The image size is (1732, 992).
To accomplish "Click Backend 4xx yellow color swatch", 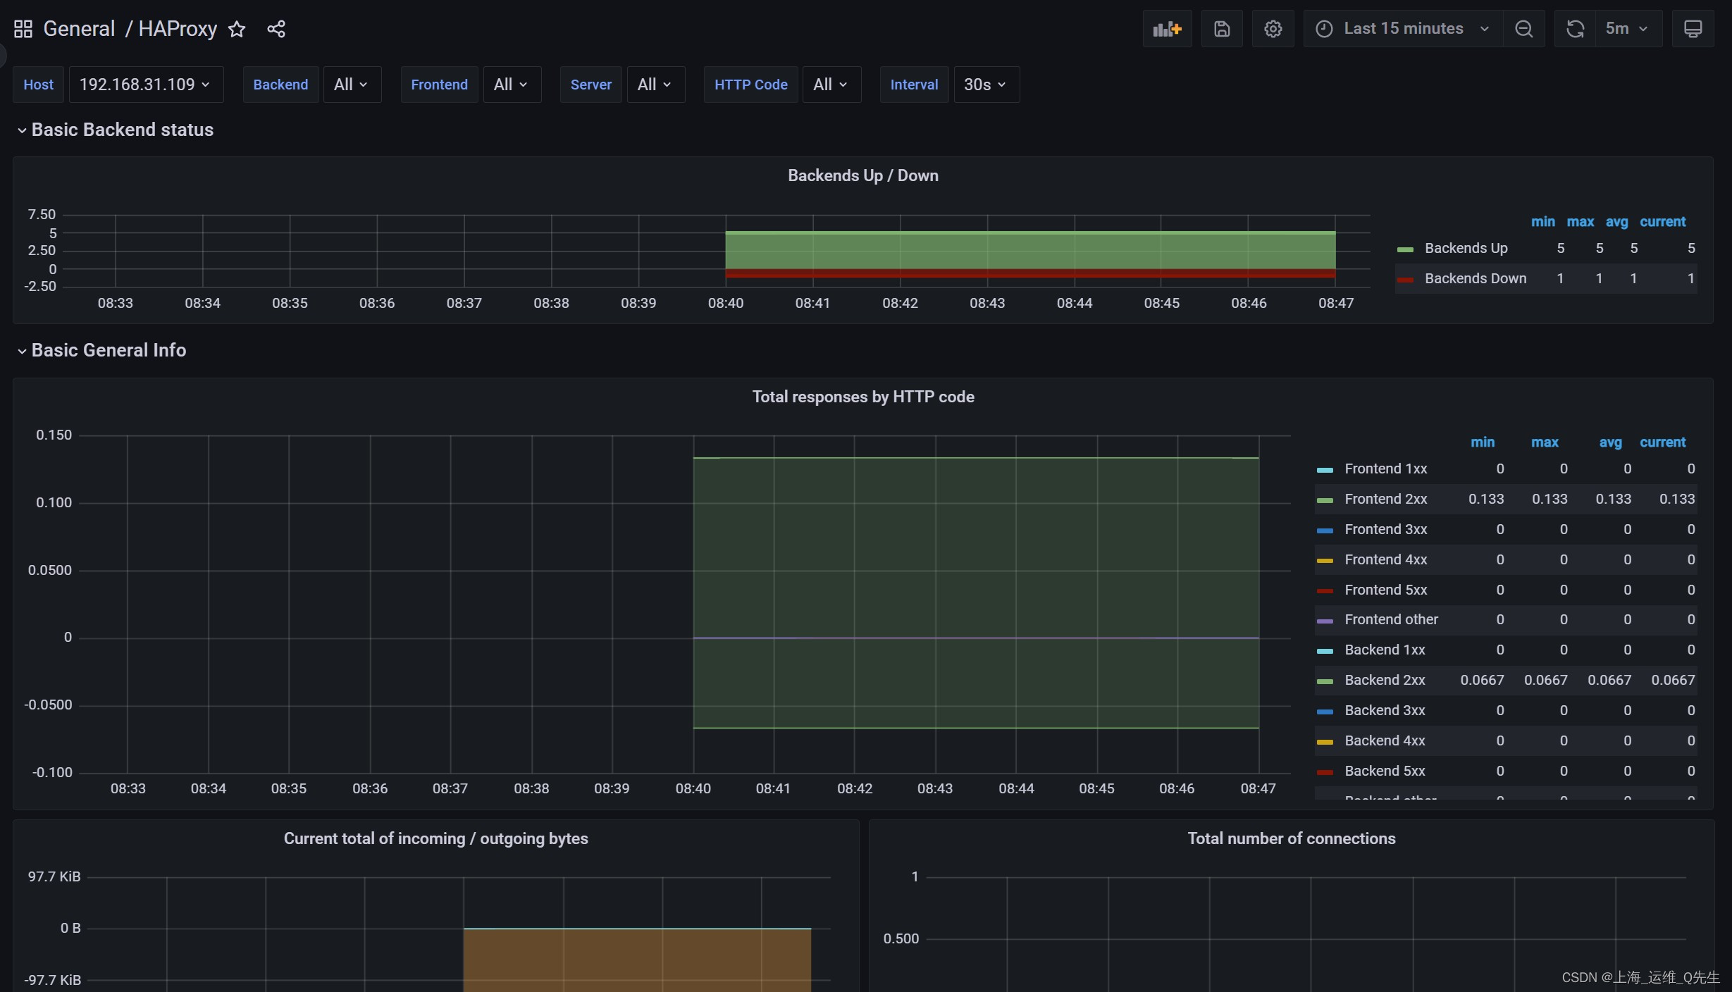I will coord(1325,742).
